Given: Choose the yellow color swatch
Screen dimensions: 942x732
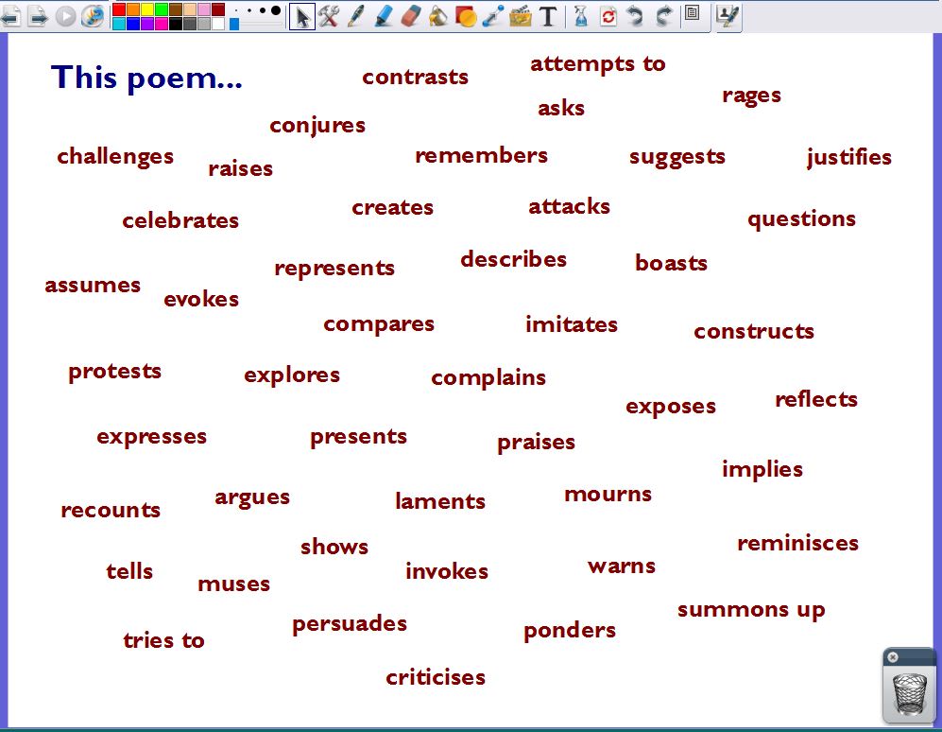Looking at the screenshot, I should click(147, 9).
